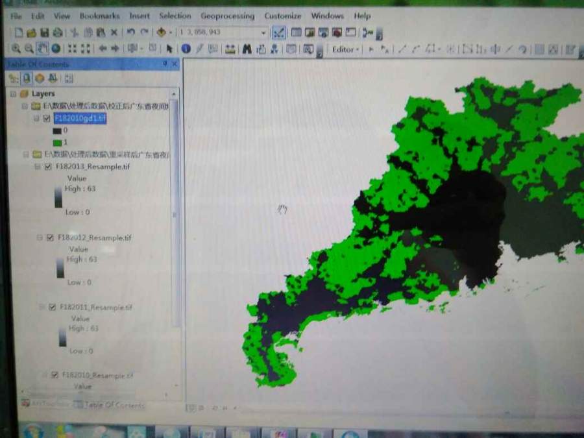
Task: Choose the Select Elements black arrow tool
Action: point(169,49)
